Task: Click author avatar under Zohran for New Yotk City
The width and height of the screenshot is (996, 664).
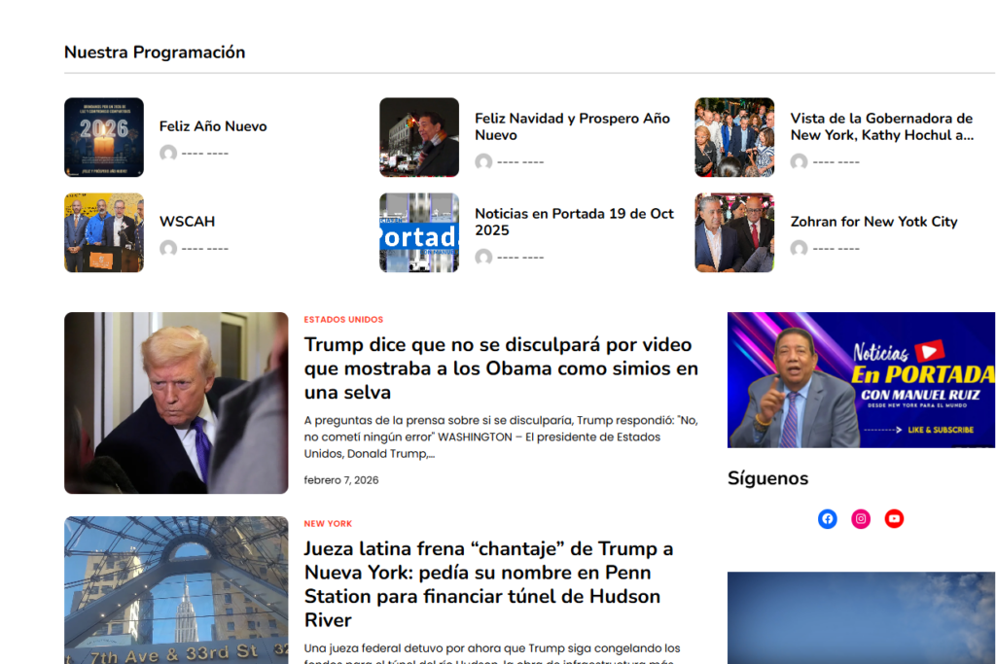Action: (799, 249)
